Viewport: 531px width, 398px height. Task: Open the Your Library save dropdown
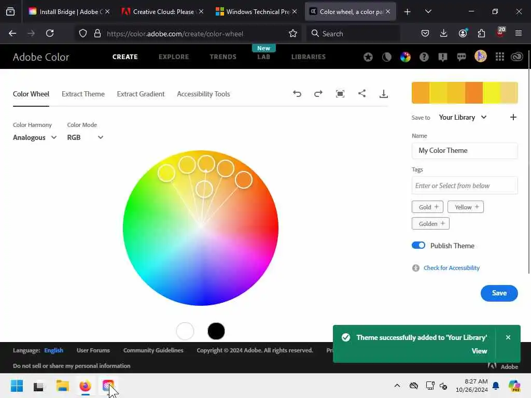[x=463, y=117]
